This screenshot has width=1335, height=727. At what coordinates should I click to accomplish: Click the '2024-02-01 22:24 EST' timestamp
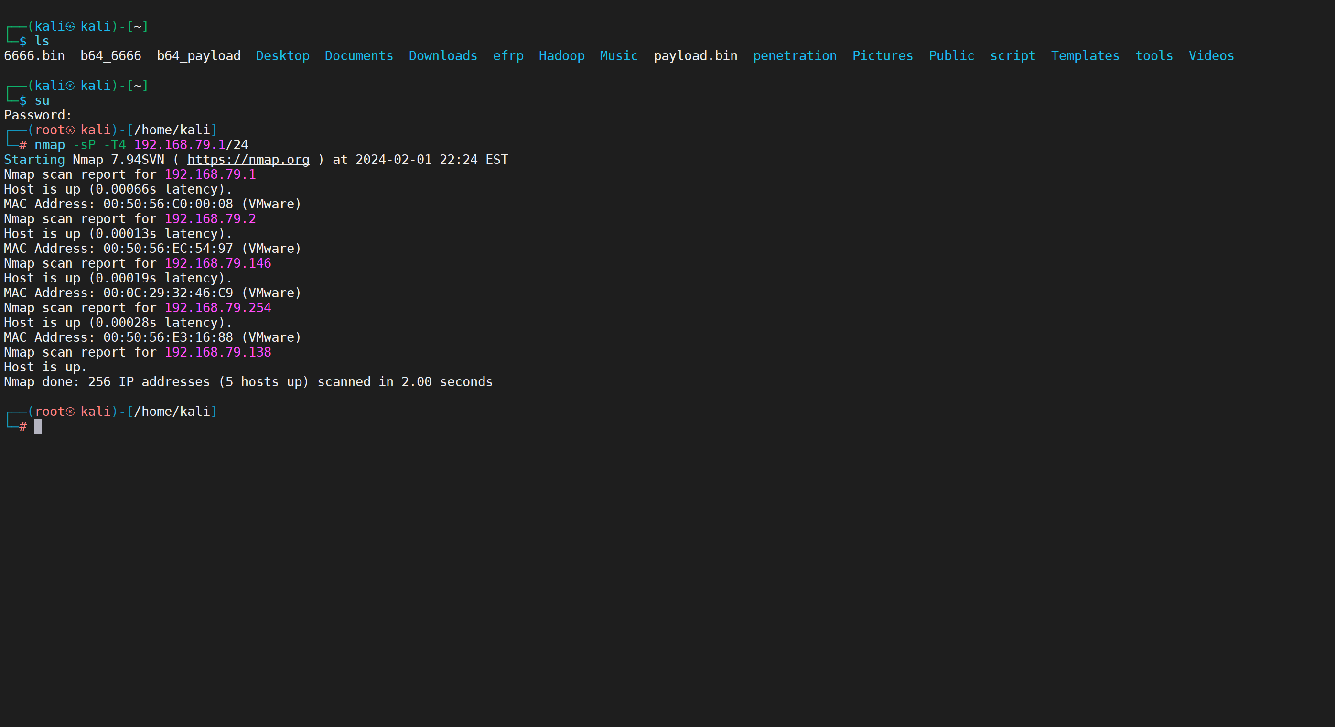click(x=431, y=160)
